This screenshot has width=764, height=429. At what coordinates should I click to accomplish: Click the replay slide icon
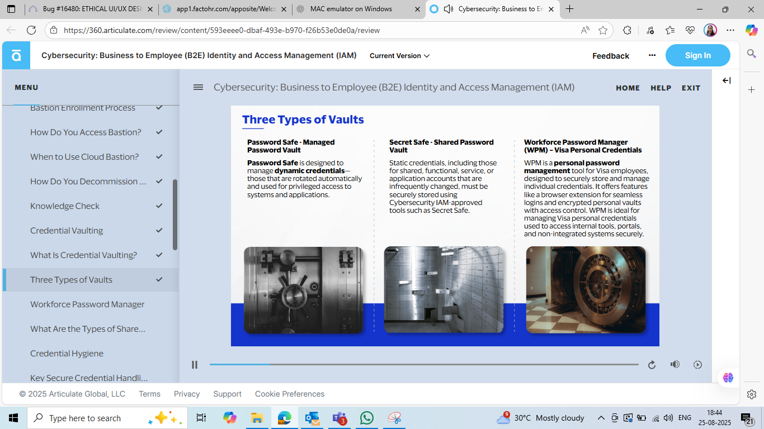(x=652, y=365)
